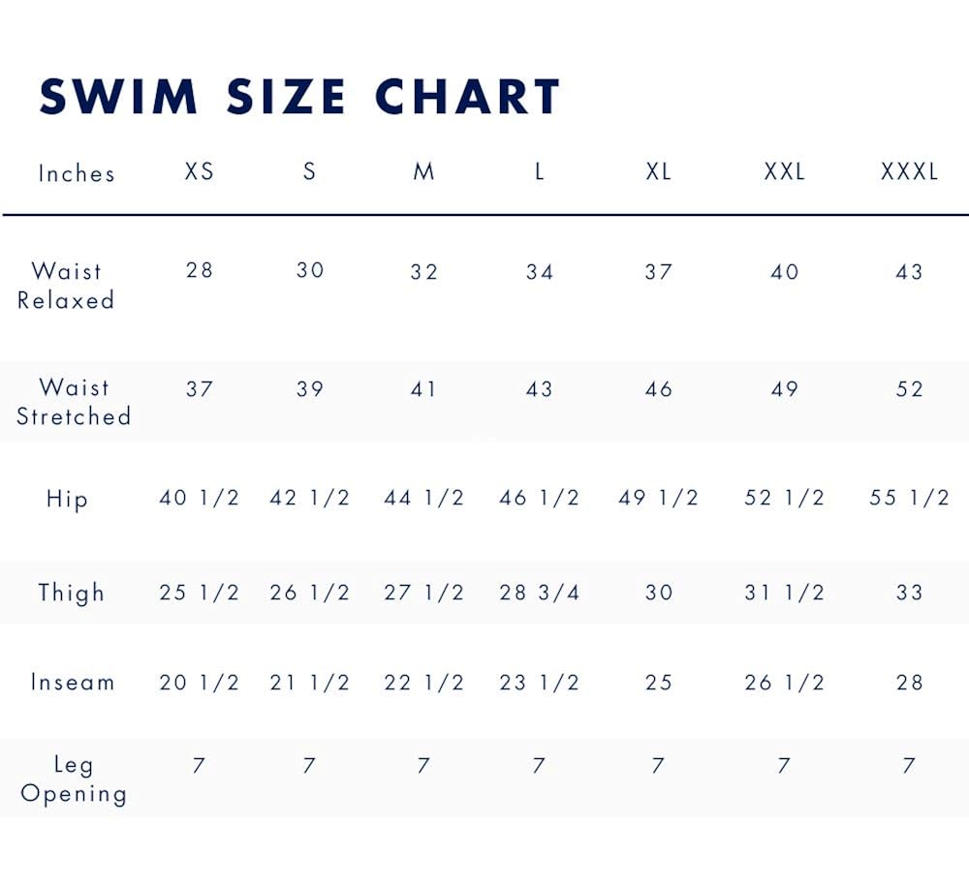Select the 20 1/2 inseam value
The image size is (969, 885).
pyautogui.click(x=199, y=683)
